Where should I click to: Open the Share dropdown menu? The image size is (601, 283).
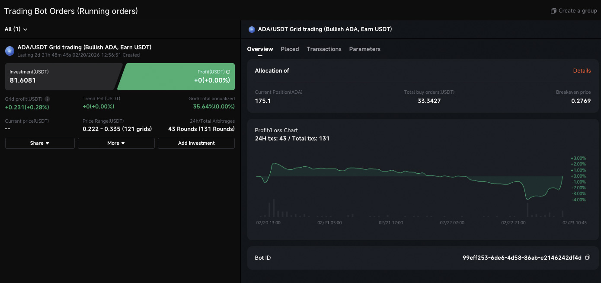[40, 143]
